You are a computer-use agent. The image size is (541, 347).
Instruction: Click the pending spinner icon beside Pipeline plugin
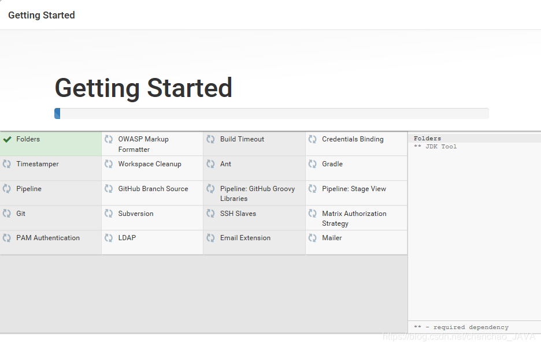7,189
